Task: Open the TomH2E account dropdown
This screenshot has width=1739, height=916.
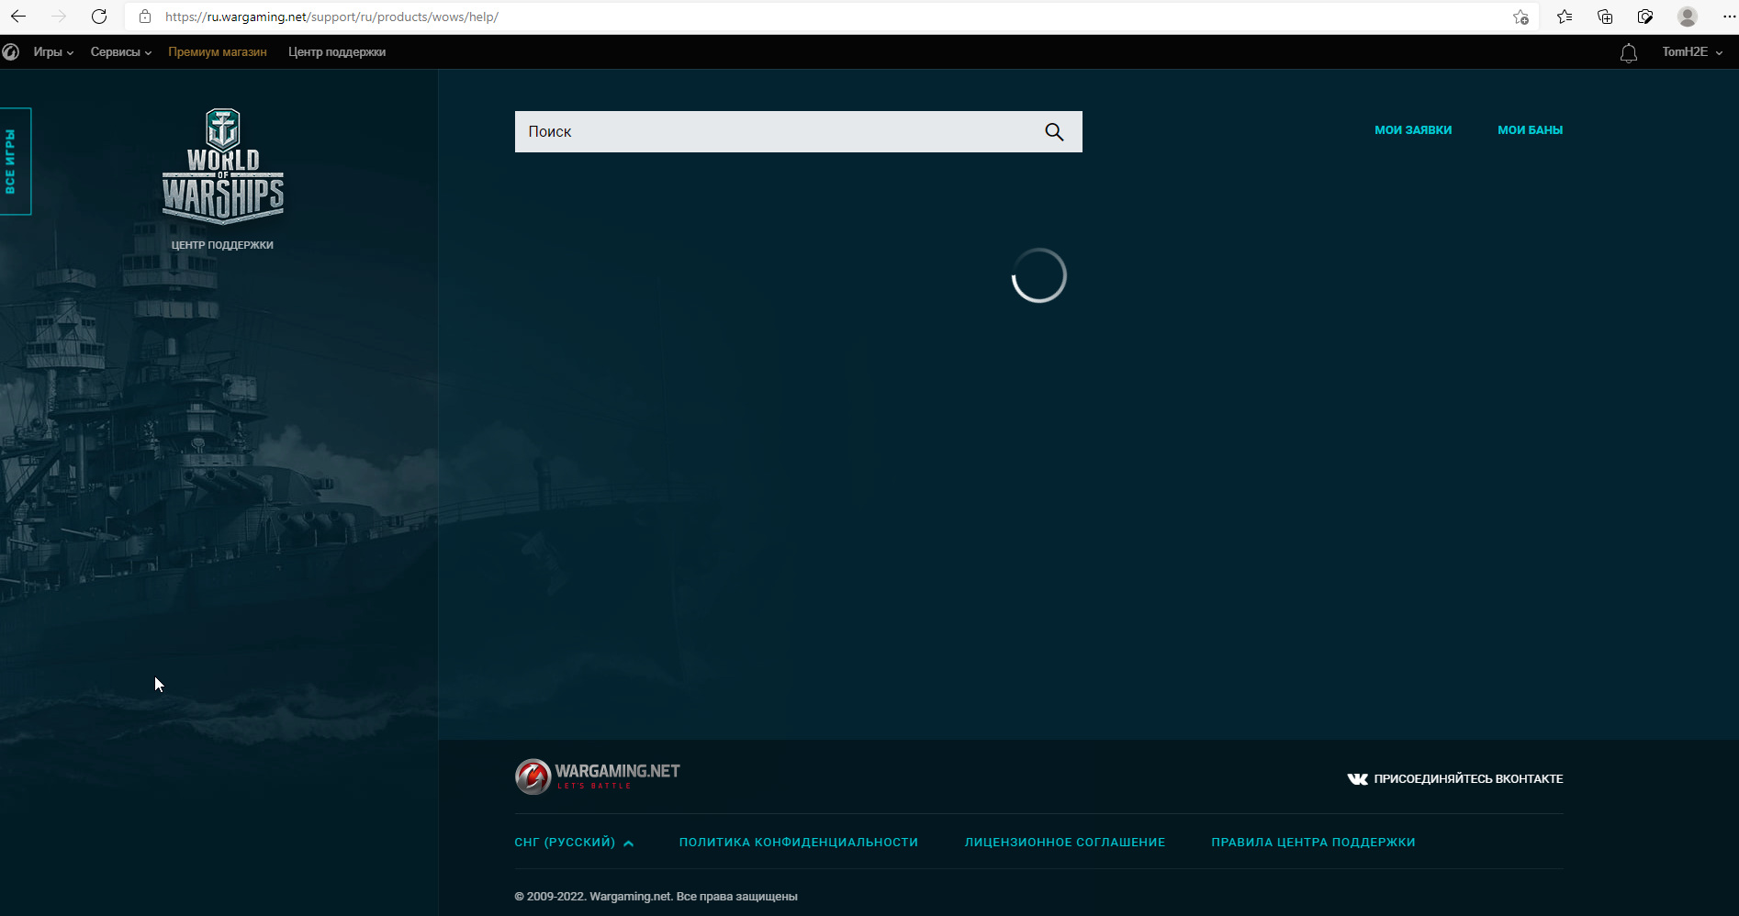Action: click(x=1692, y=52)
